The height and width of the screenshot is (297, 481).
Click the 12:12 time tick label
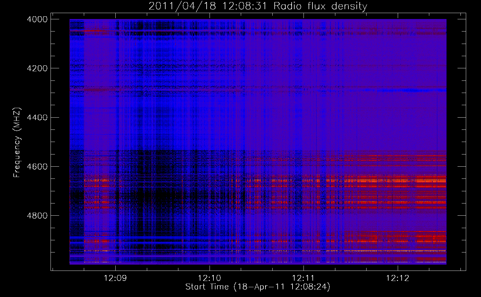(398, 278)
